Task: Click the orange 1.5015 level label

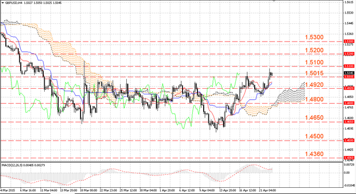Action: tap(314, 73)
